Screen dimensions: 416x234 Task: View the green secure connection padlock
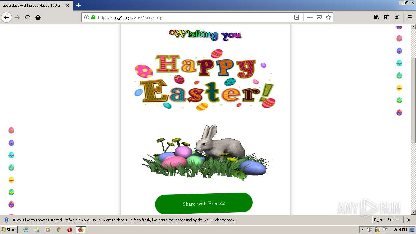point(93,17)
